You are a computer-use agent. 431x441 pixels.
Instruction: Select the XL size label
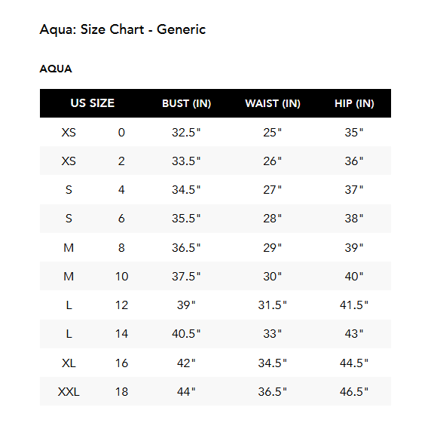click(x=69, y=363)
